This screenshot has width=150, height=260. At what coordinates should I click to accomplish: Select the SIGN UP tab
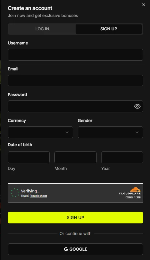tap(109, 29)
